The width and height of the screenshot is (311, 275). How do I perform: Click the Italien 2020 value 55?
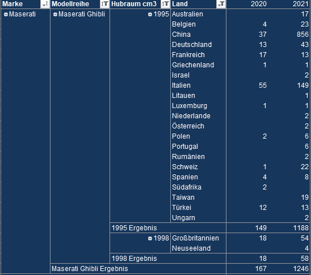[263, 85]
